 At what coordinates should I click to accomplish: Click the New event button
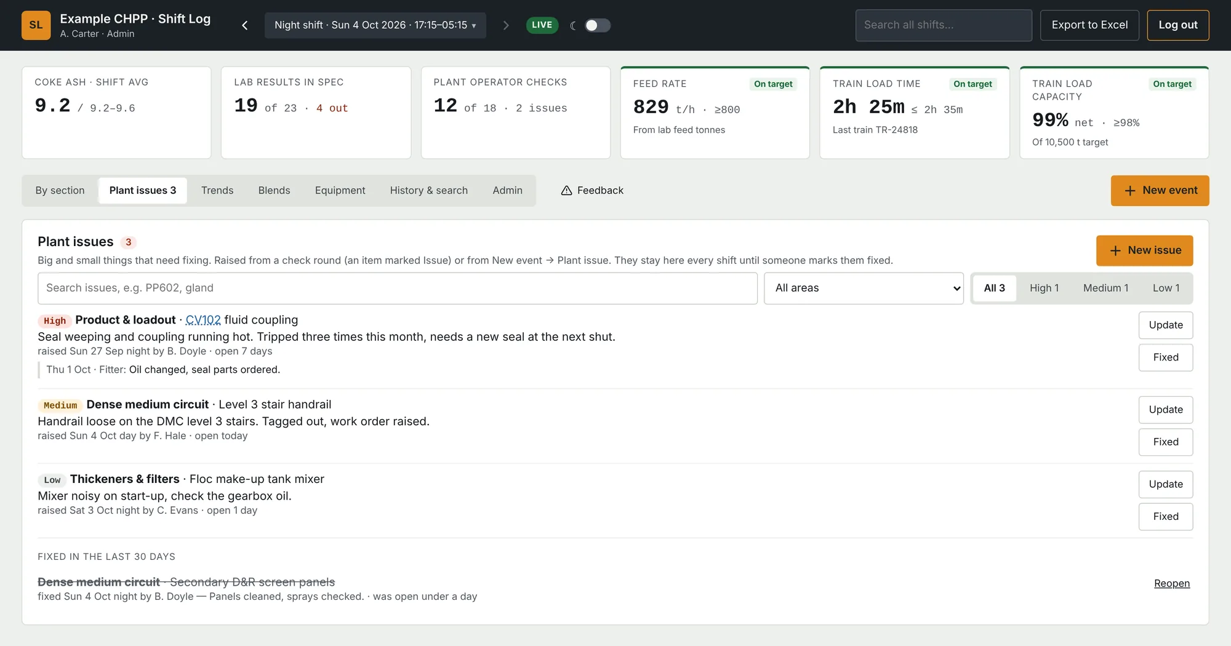pyautogui.click(x=1160, y=191)
